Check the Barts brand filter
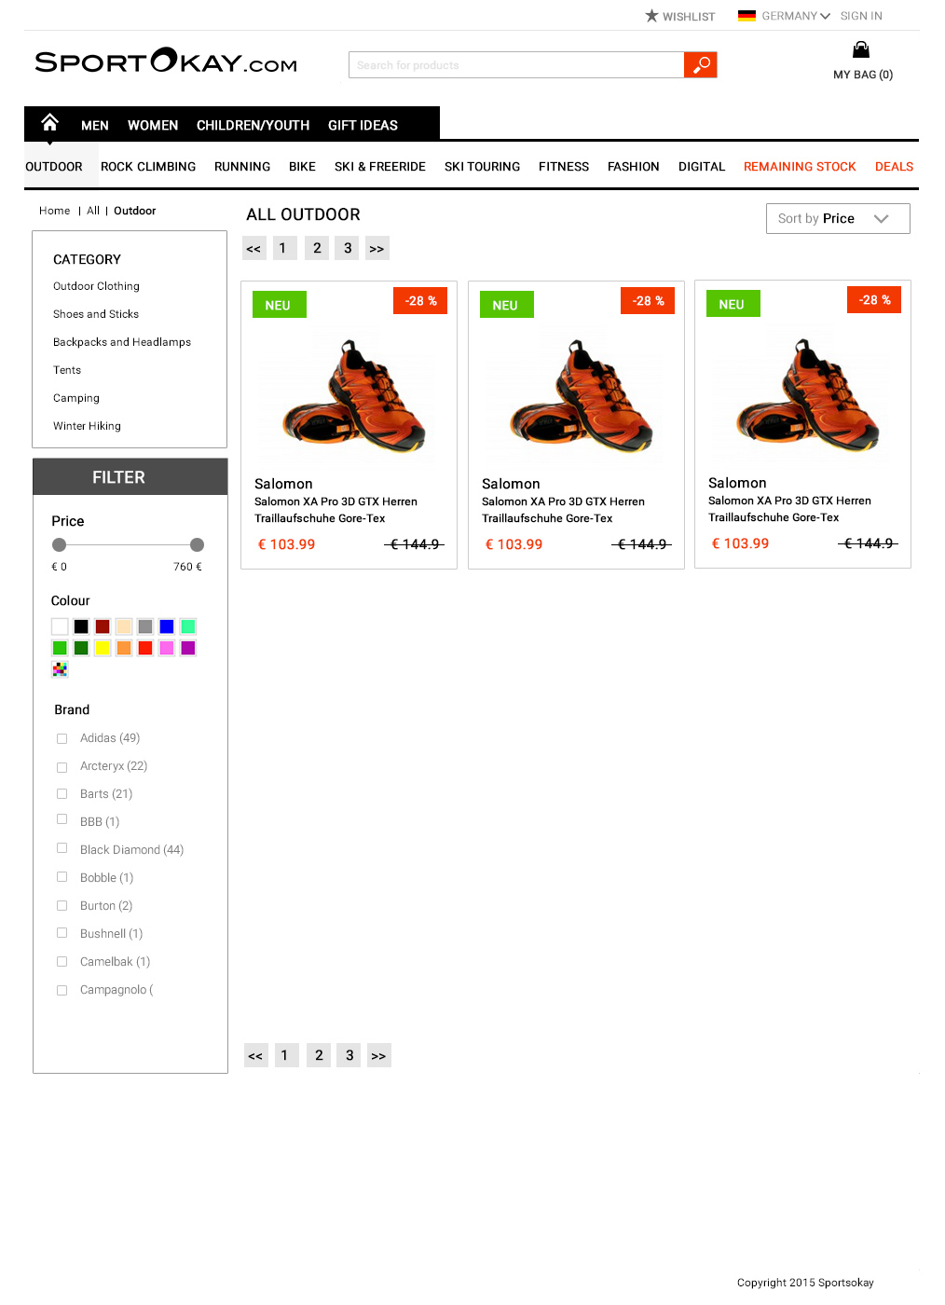Viewport: 945px width, 1305px height. tap(62, 794)
